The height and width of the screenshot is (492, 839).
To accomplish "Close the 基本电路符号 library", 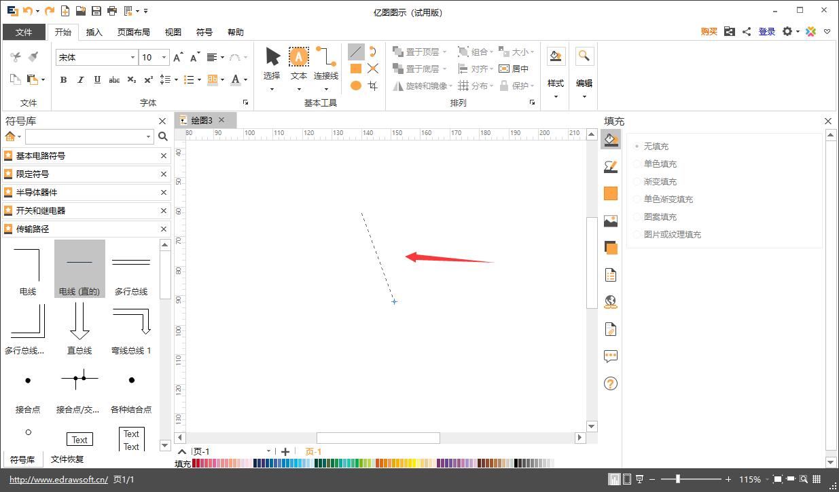I will [164, 155].
